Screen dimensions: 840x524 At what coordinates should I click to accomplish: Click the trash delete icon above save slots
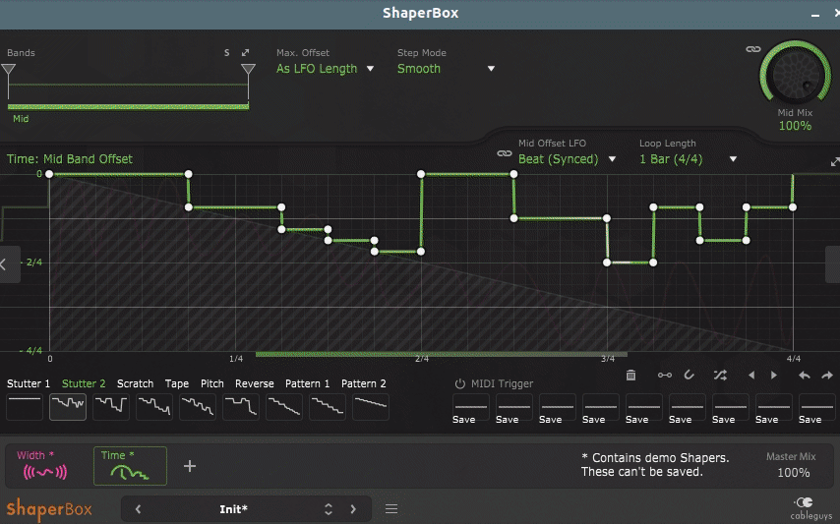630,376
